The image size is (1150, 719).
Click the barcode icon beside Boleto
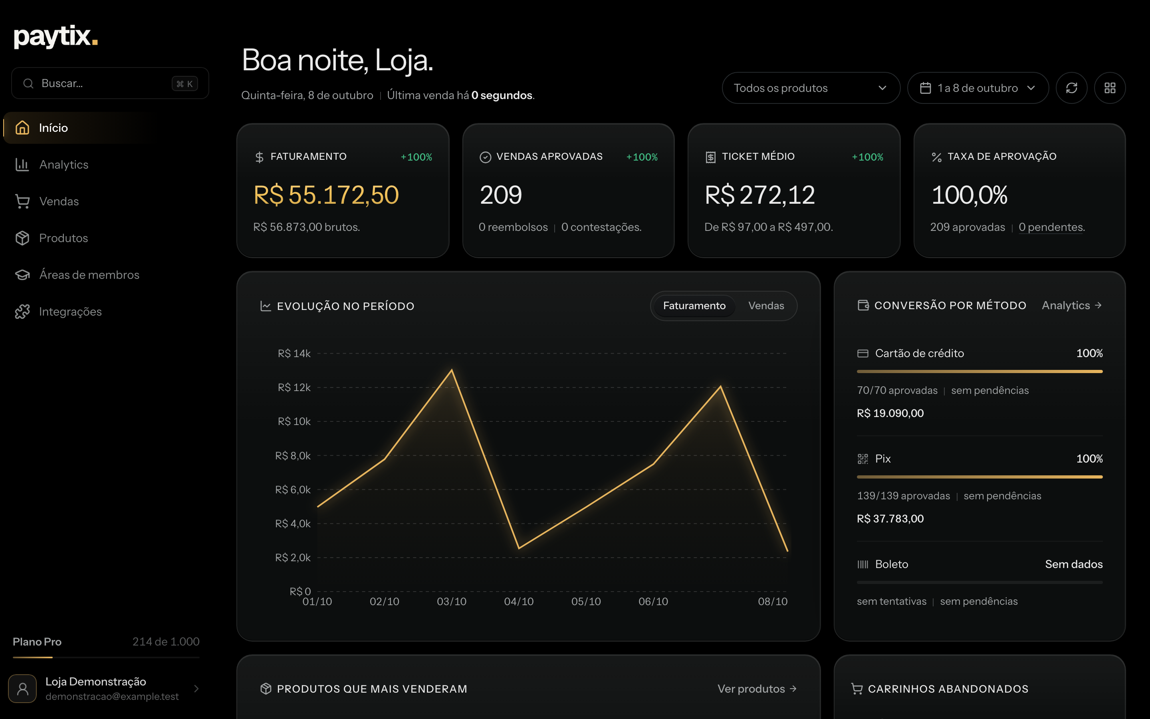(863, 564)
